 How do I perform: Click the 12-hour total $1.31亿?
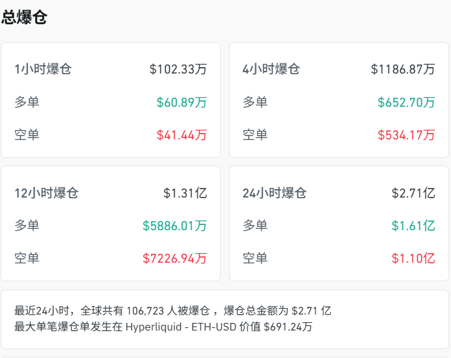point(185,193)
